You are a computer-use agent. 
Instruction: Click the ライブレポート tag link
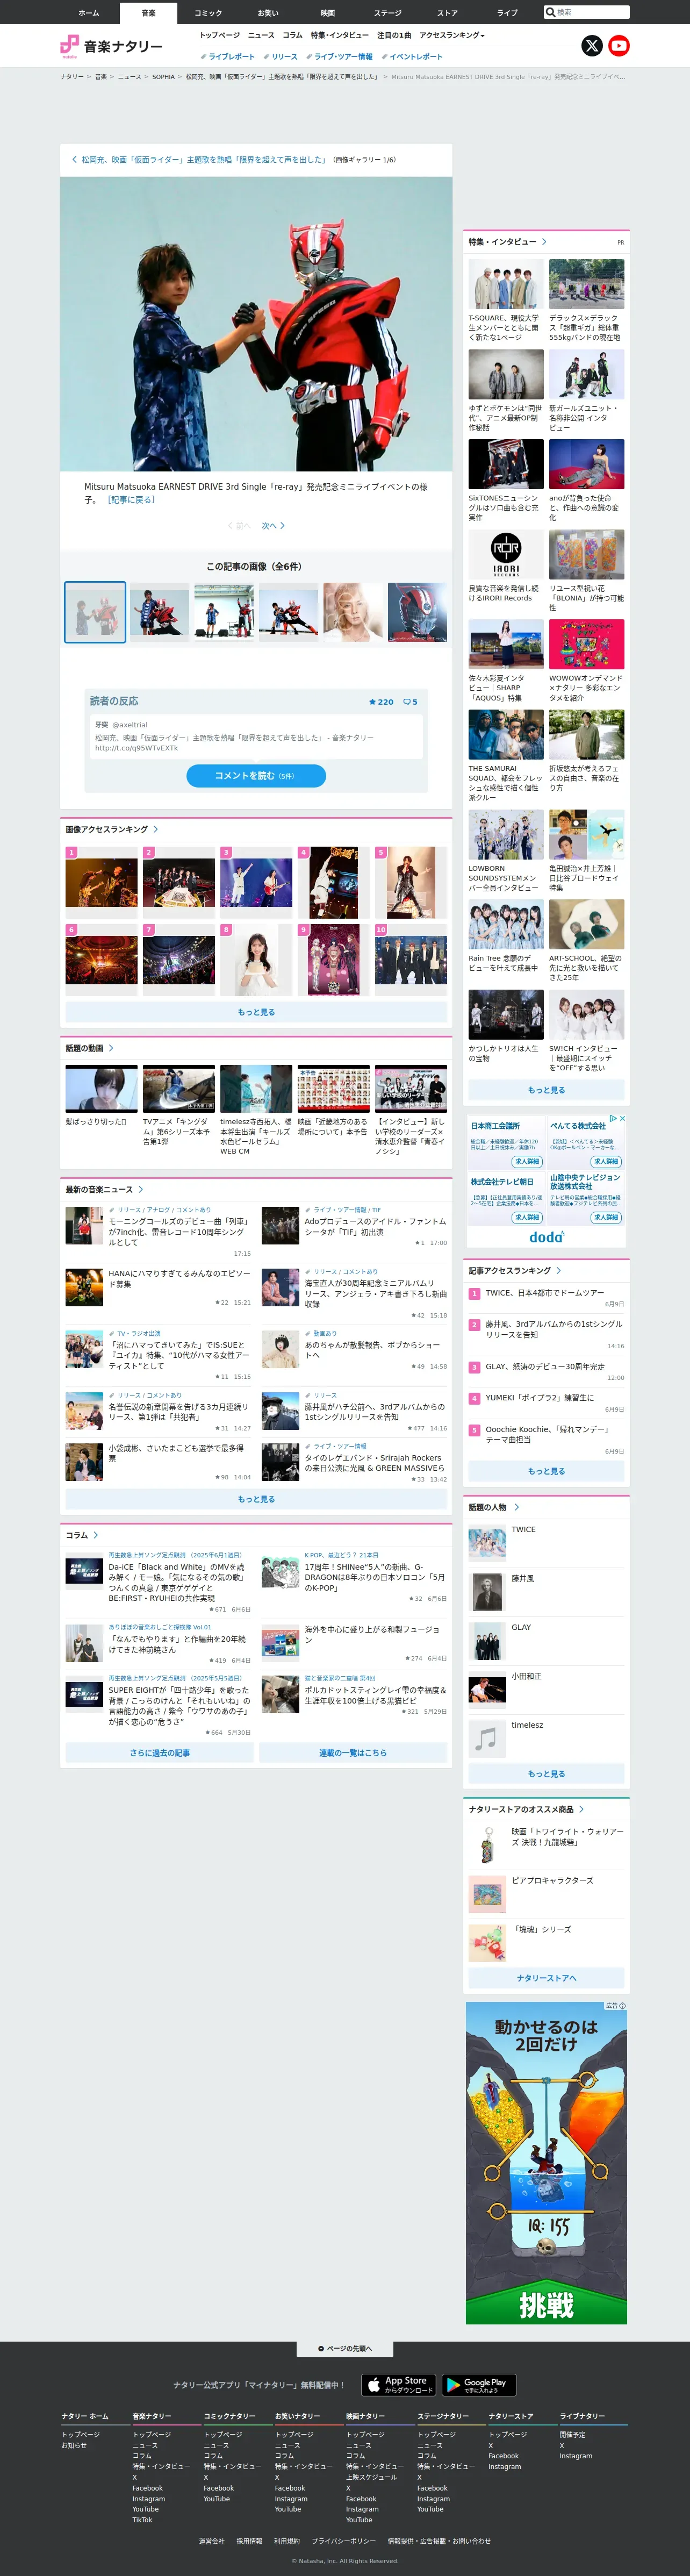228,57
